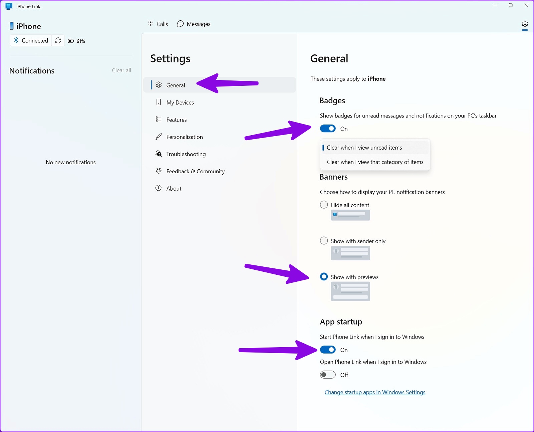Open the Features settings page
The width and height of the screenshot is (534, 432).
220,120
